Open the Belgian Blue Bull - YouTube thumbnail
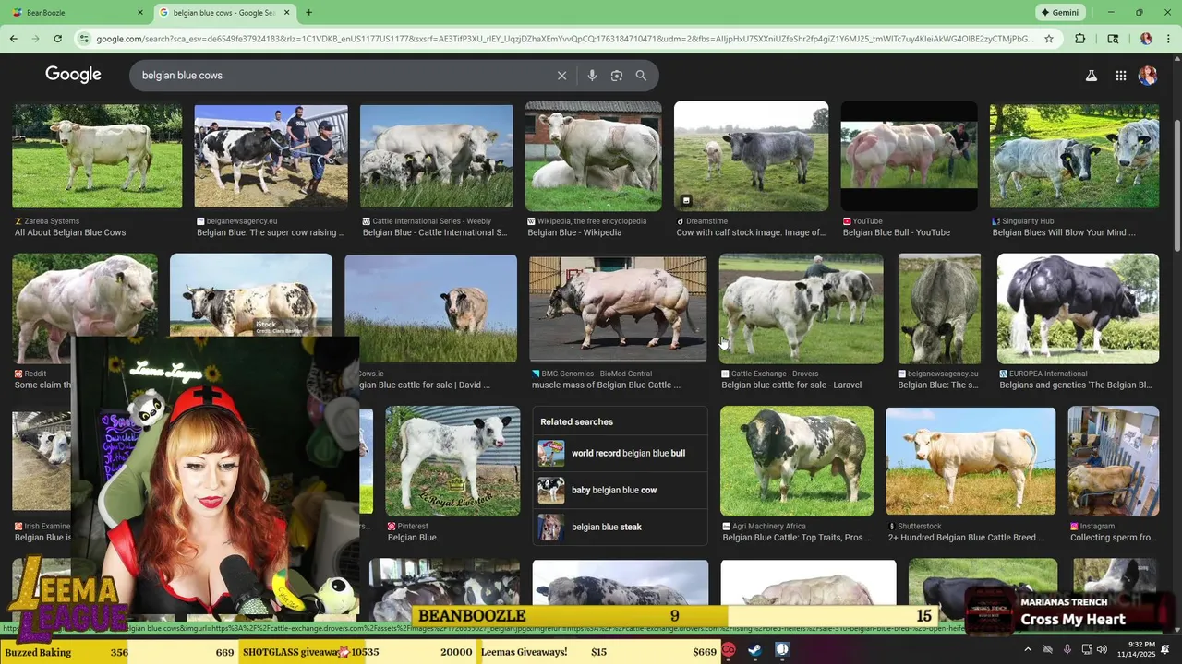 909,157
